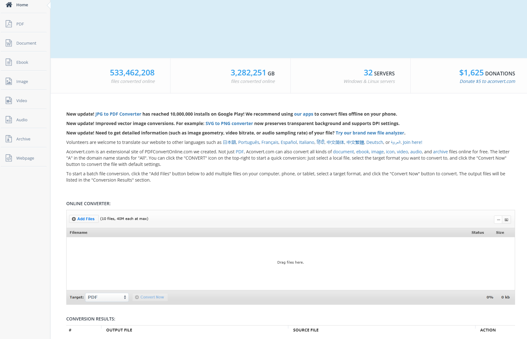Click the Archive zip icon in sidebar
Screen dimensions: 527x339
(x=9, y=139)
